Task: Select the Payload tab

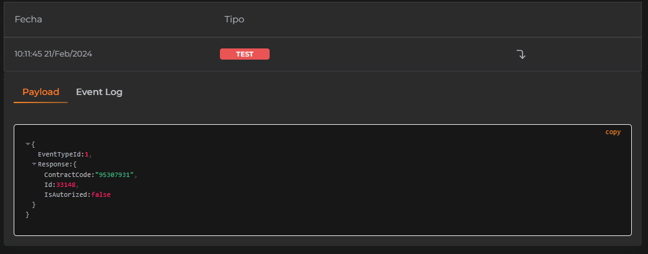Action: tap(40, 92)
